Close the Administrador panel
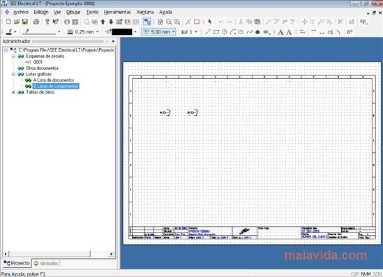This screenshot has height=277, width=383. click(x=113, y=42)
